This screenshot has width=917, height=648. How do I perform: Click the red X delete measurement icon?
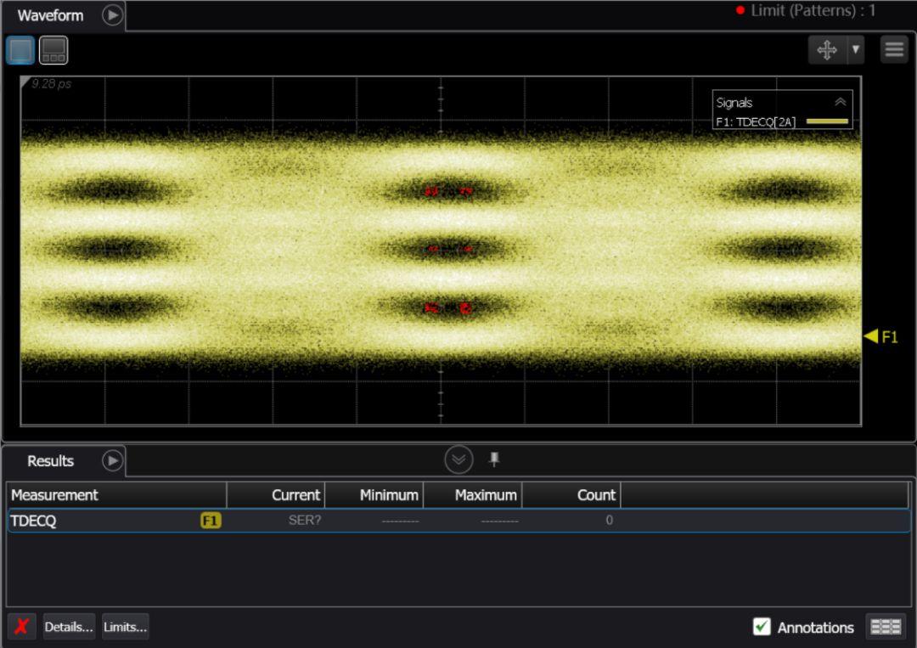pyautogui.click(x=22, y=627)
